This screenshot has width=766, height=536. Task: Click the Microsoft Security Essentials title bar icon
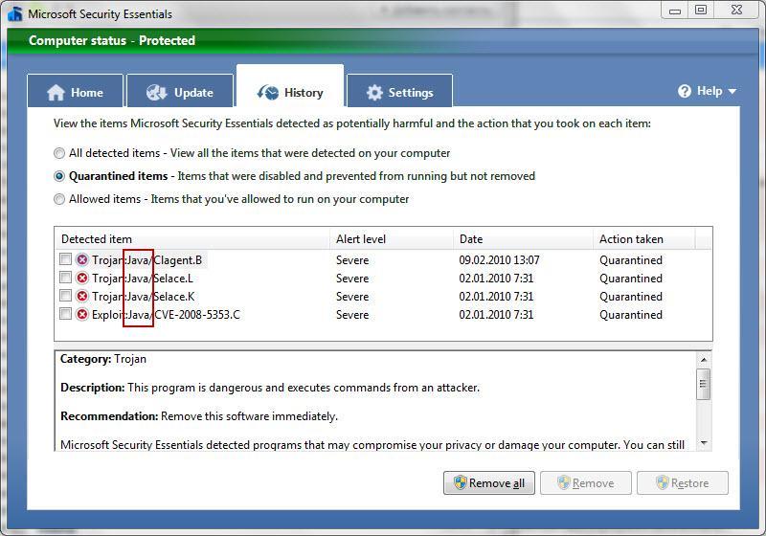(x=14, y=13)
